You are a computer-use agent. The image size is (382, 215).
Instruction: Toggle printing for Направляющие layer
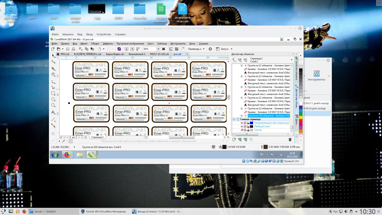pyautogui.click(x=245, y=123)
